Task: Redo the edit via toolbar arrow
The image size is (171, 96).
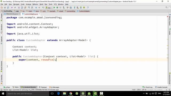Action: (15, 7)
